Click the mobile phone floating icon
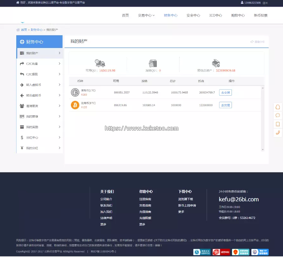 278,124
